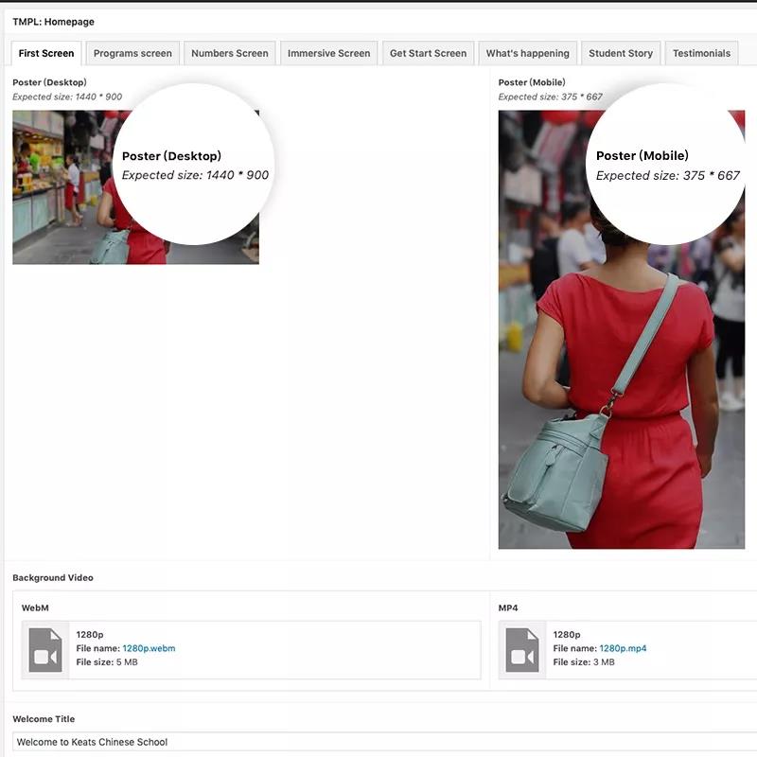Viewport: 757px width, 757px height.
Task: Focus the Welcome Title text field
Action: pos(378,742)
